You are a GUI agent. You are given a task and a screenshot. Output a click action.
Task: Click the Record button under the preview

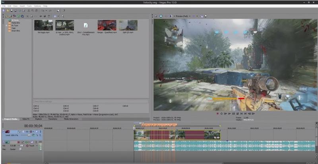(217, 114)
